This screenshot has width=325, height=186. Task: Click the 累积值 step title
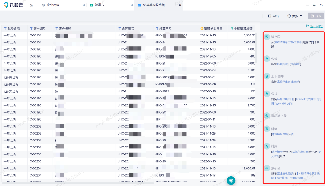(x=276, y=168)
